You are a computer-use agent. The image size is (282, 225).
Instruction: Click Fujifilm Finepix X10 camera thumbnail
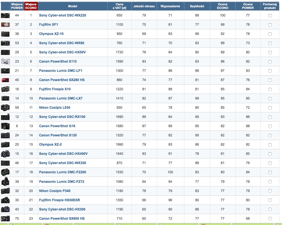click(x=5, y=89)
